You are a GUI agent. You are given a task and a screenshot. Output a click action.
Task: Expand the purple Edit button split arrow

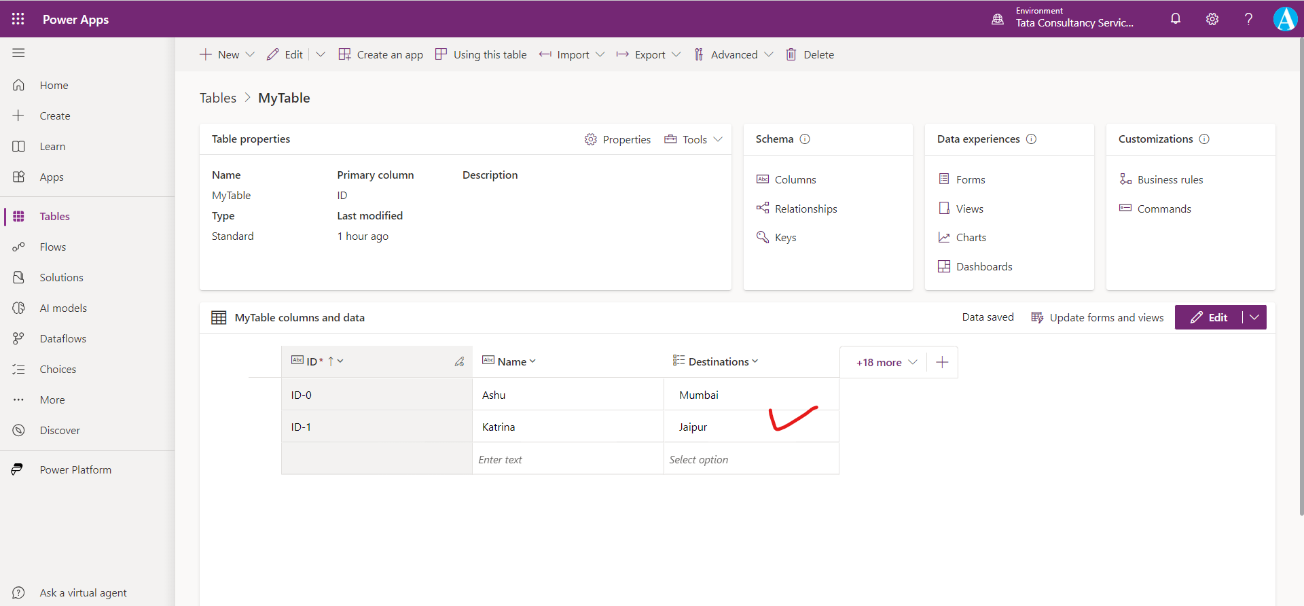click(1254, 317)
